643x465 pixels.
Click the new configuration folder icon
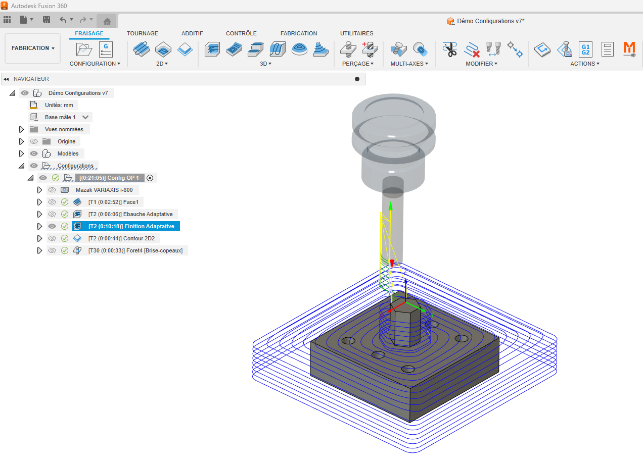coord(84,49)
